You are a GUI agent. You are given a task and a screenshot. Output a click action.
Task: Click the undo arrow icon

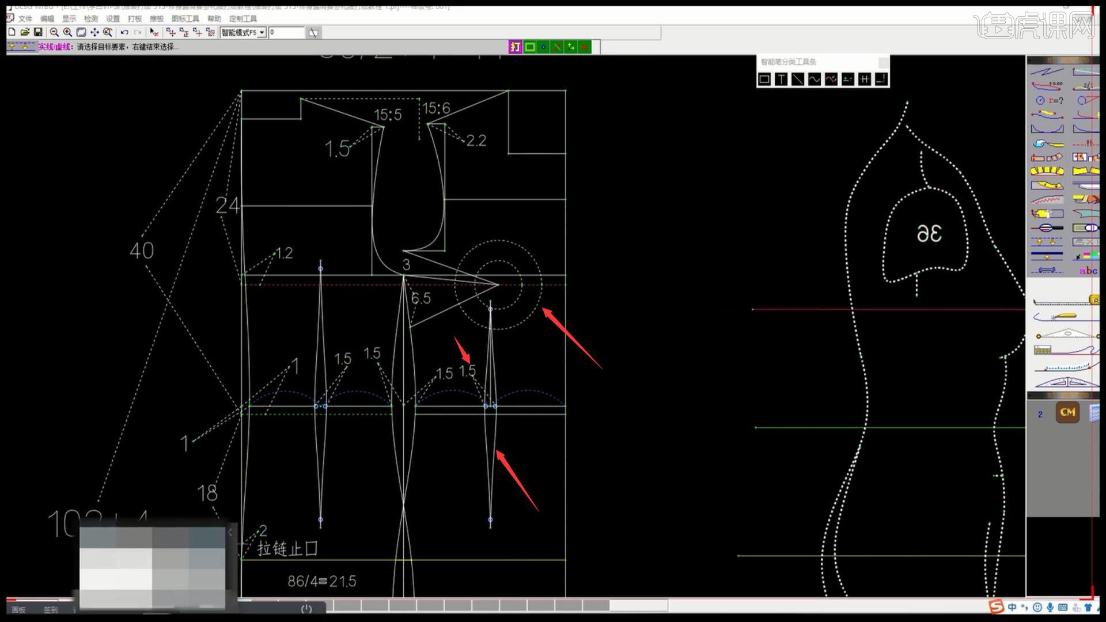click(x=124, y=32)
